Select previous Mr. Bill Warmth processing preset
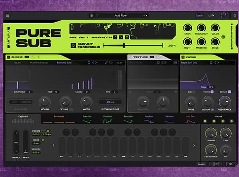Screen dimensions: 239x177 [x=115, y=37]
